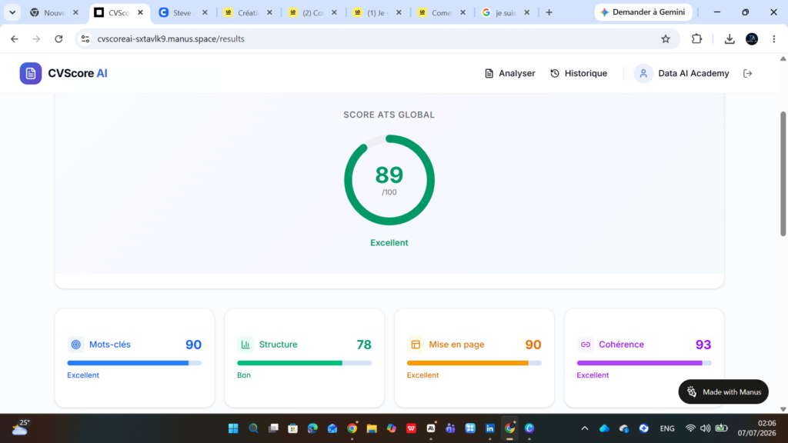The height and width of the screenshot is (443, 788).
Task: Click the Mise en page score value 90
Action: point(533,345)
